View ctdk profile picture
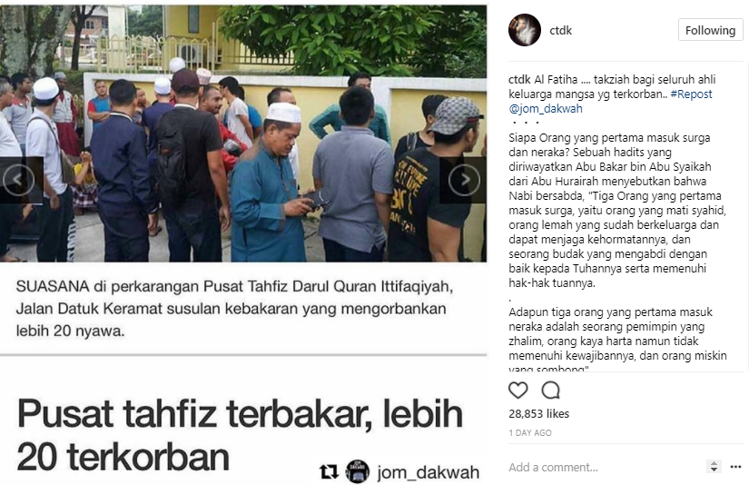The width and height of the screenshot is (749, 485). (x=525, y=30)
